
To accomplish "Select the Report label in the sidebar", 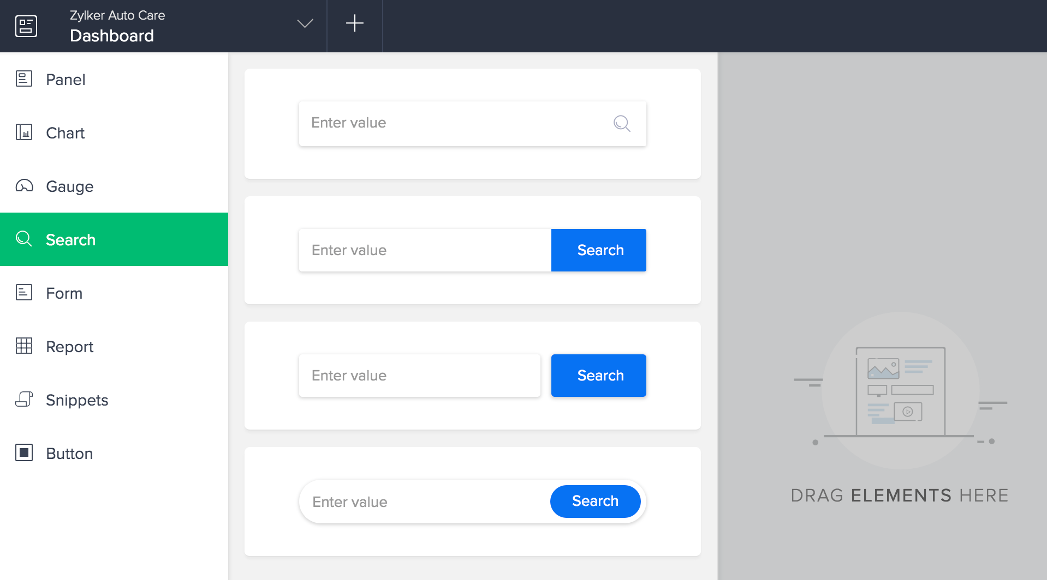I will click(70, 347).
